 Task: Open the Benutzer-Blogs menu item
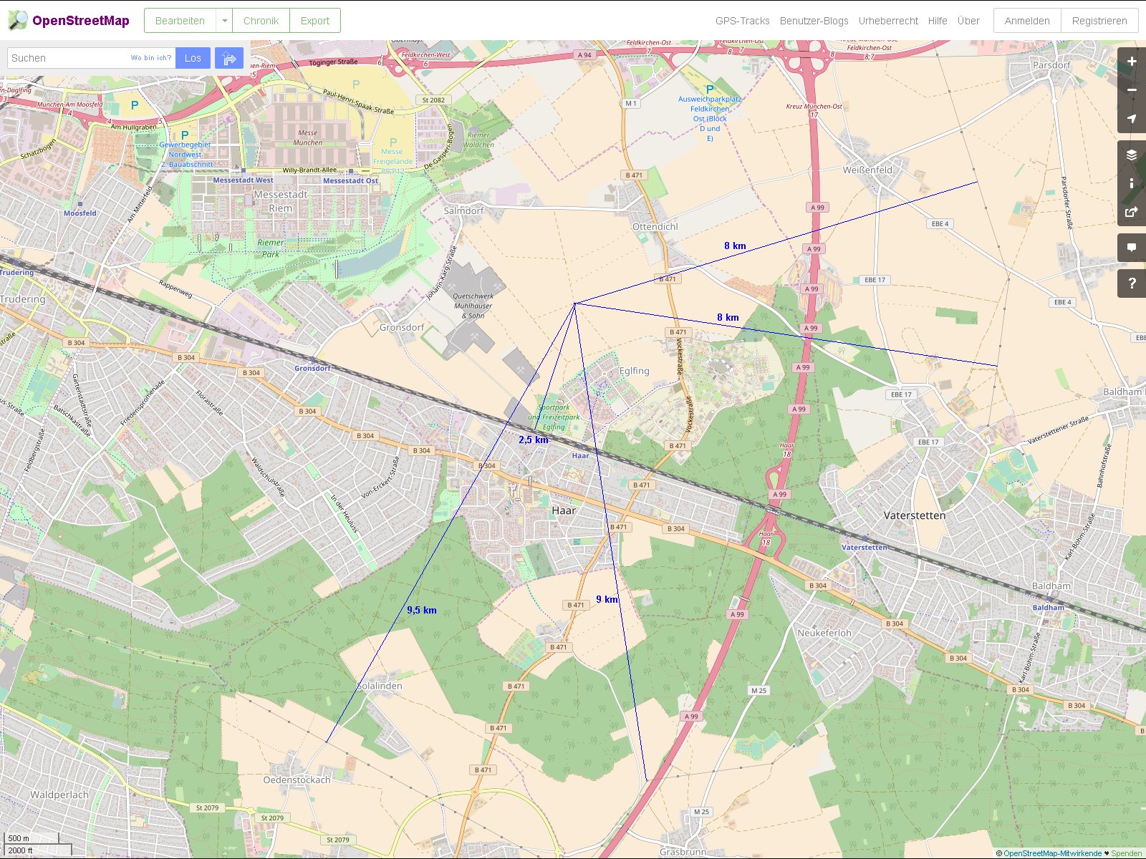pos(814,21)
